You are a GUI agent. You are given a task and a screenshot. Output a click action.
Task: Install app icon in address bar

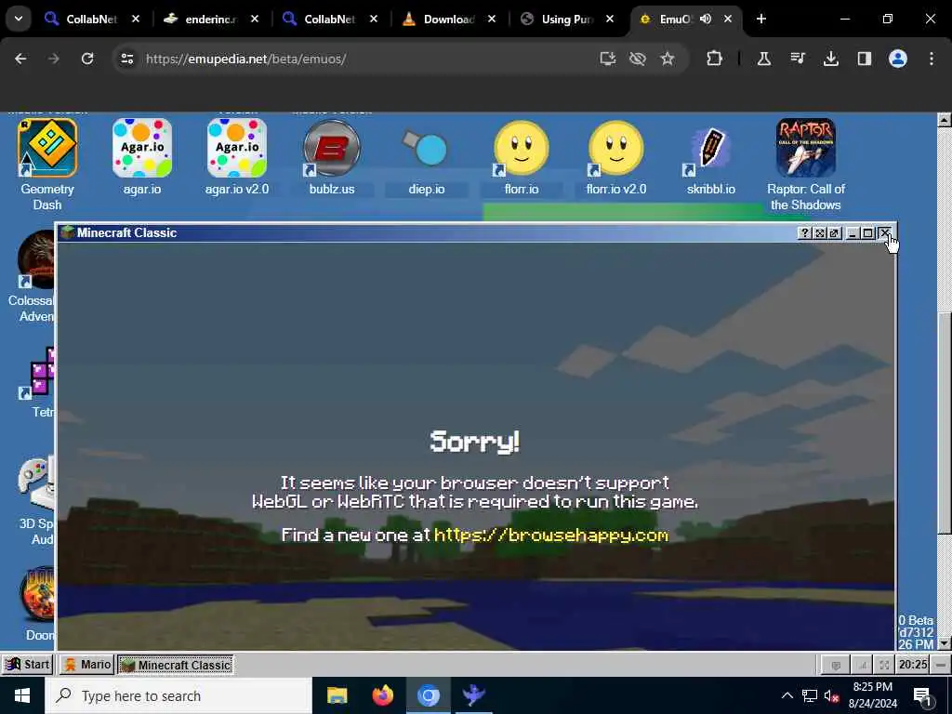tap(608, 59)
